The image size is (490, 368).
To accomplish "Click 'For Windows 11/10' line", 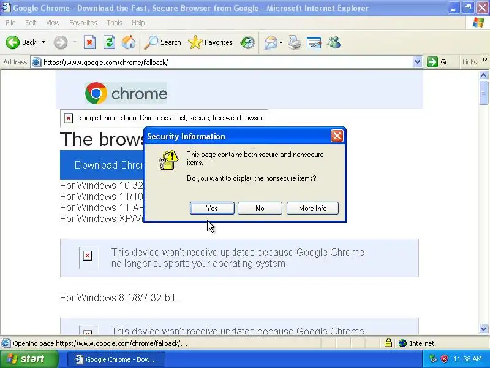I will [x=102, y=196].
